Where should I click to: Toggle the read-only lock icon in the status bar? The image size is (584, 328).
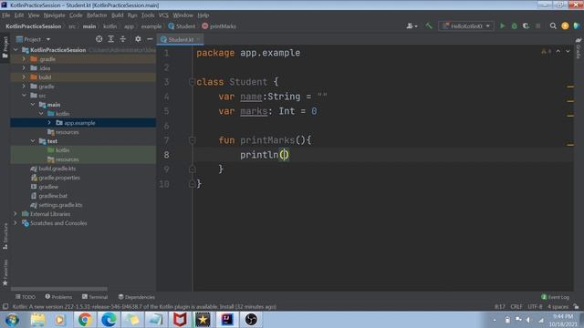click(x=576, y=307)
